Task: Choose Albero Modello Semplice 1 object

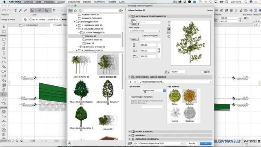Action: point(108,92)
